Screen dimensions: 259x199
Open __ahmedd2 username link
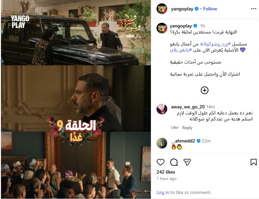(x=183, y=141)
